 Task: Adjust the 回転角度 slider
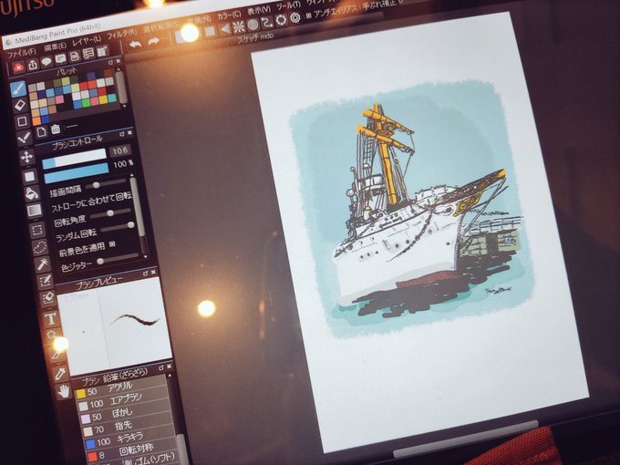coord(110,213)
